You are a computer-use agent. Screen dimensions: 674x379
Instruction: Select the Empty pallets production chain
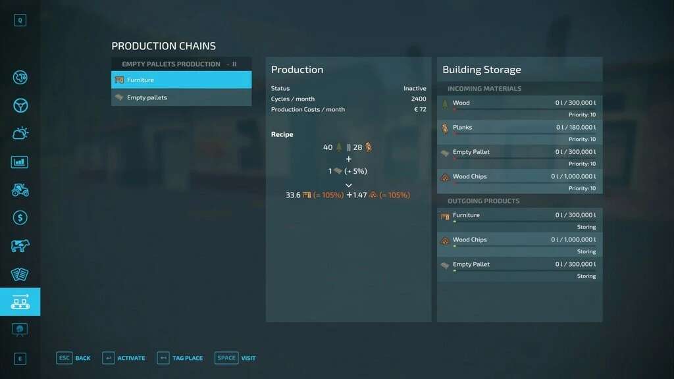coord(181,97)
